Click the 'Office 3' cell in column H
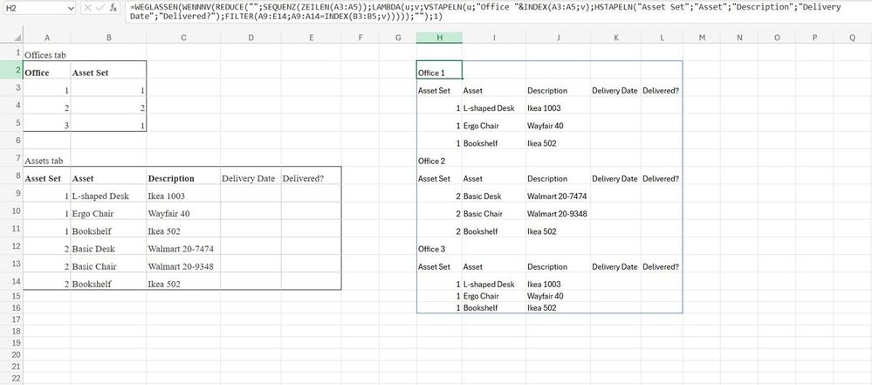 439,246
